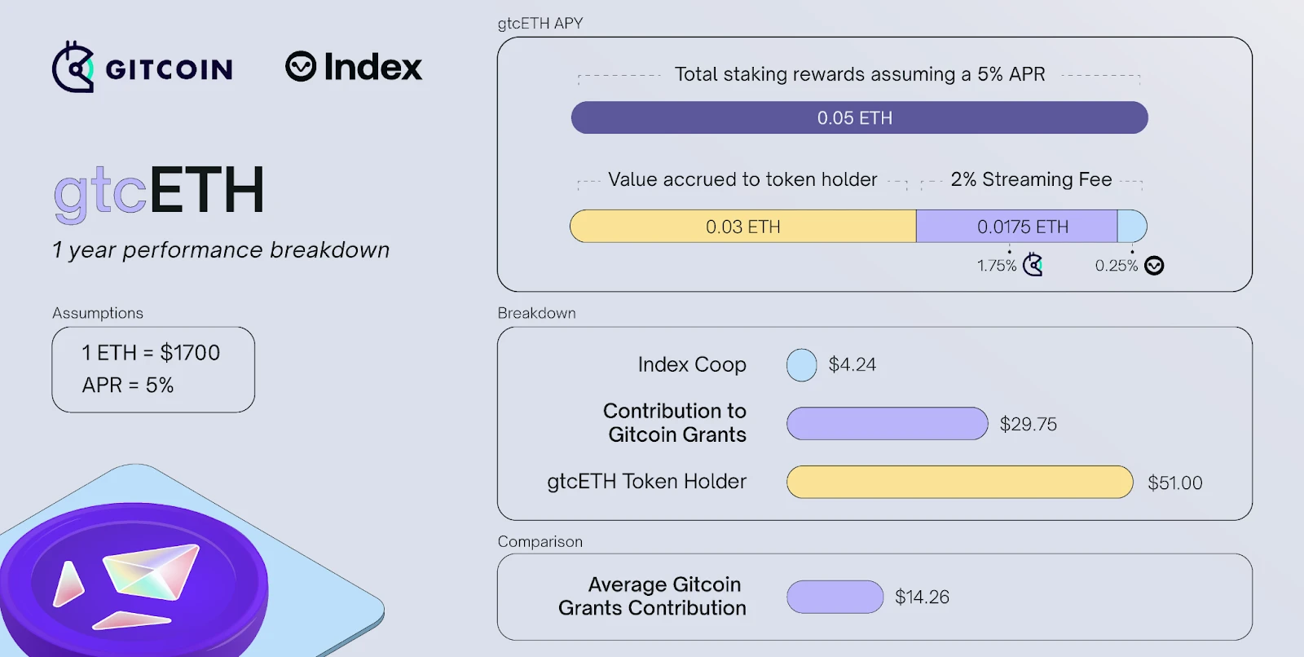Click the Index Coop logo icon

(301, 66)
